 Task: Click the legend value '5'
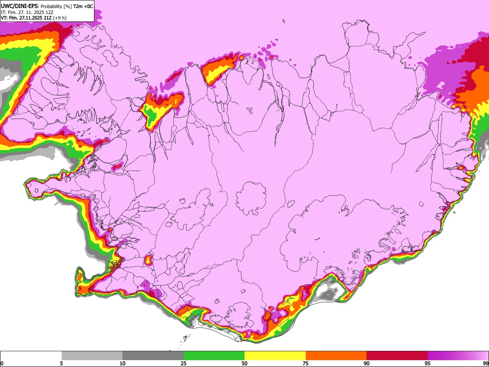[61, 364]
